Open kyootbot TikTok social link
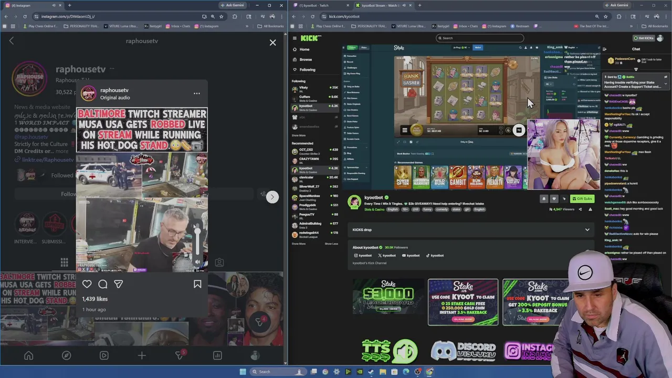The image size is (672, 378). (435, 256)
